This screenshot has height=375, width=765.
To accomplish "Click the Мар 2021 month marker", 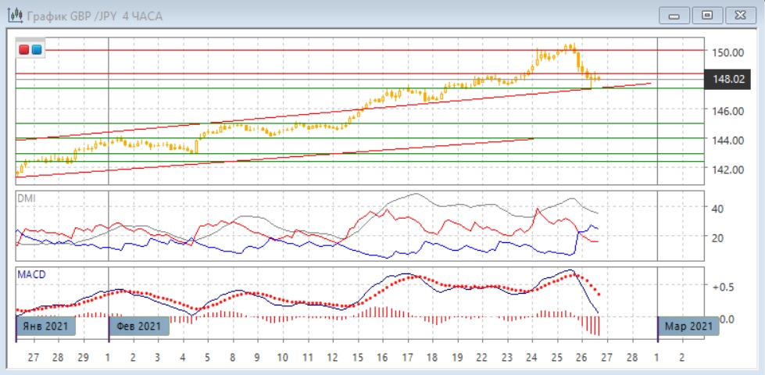I will point(688,325).
